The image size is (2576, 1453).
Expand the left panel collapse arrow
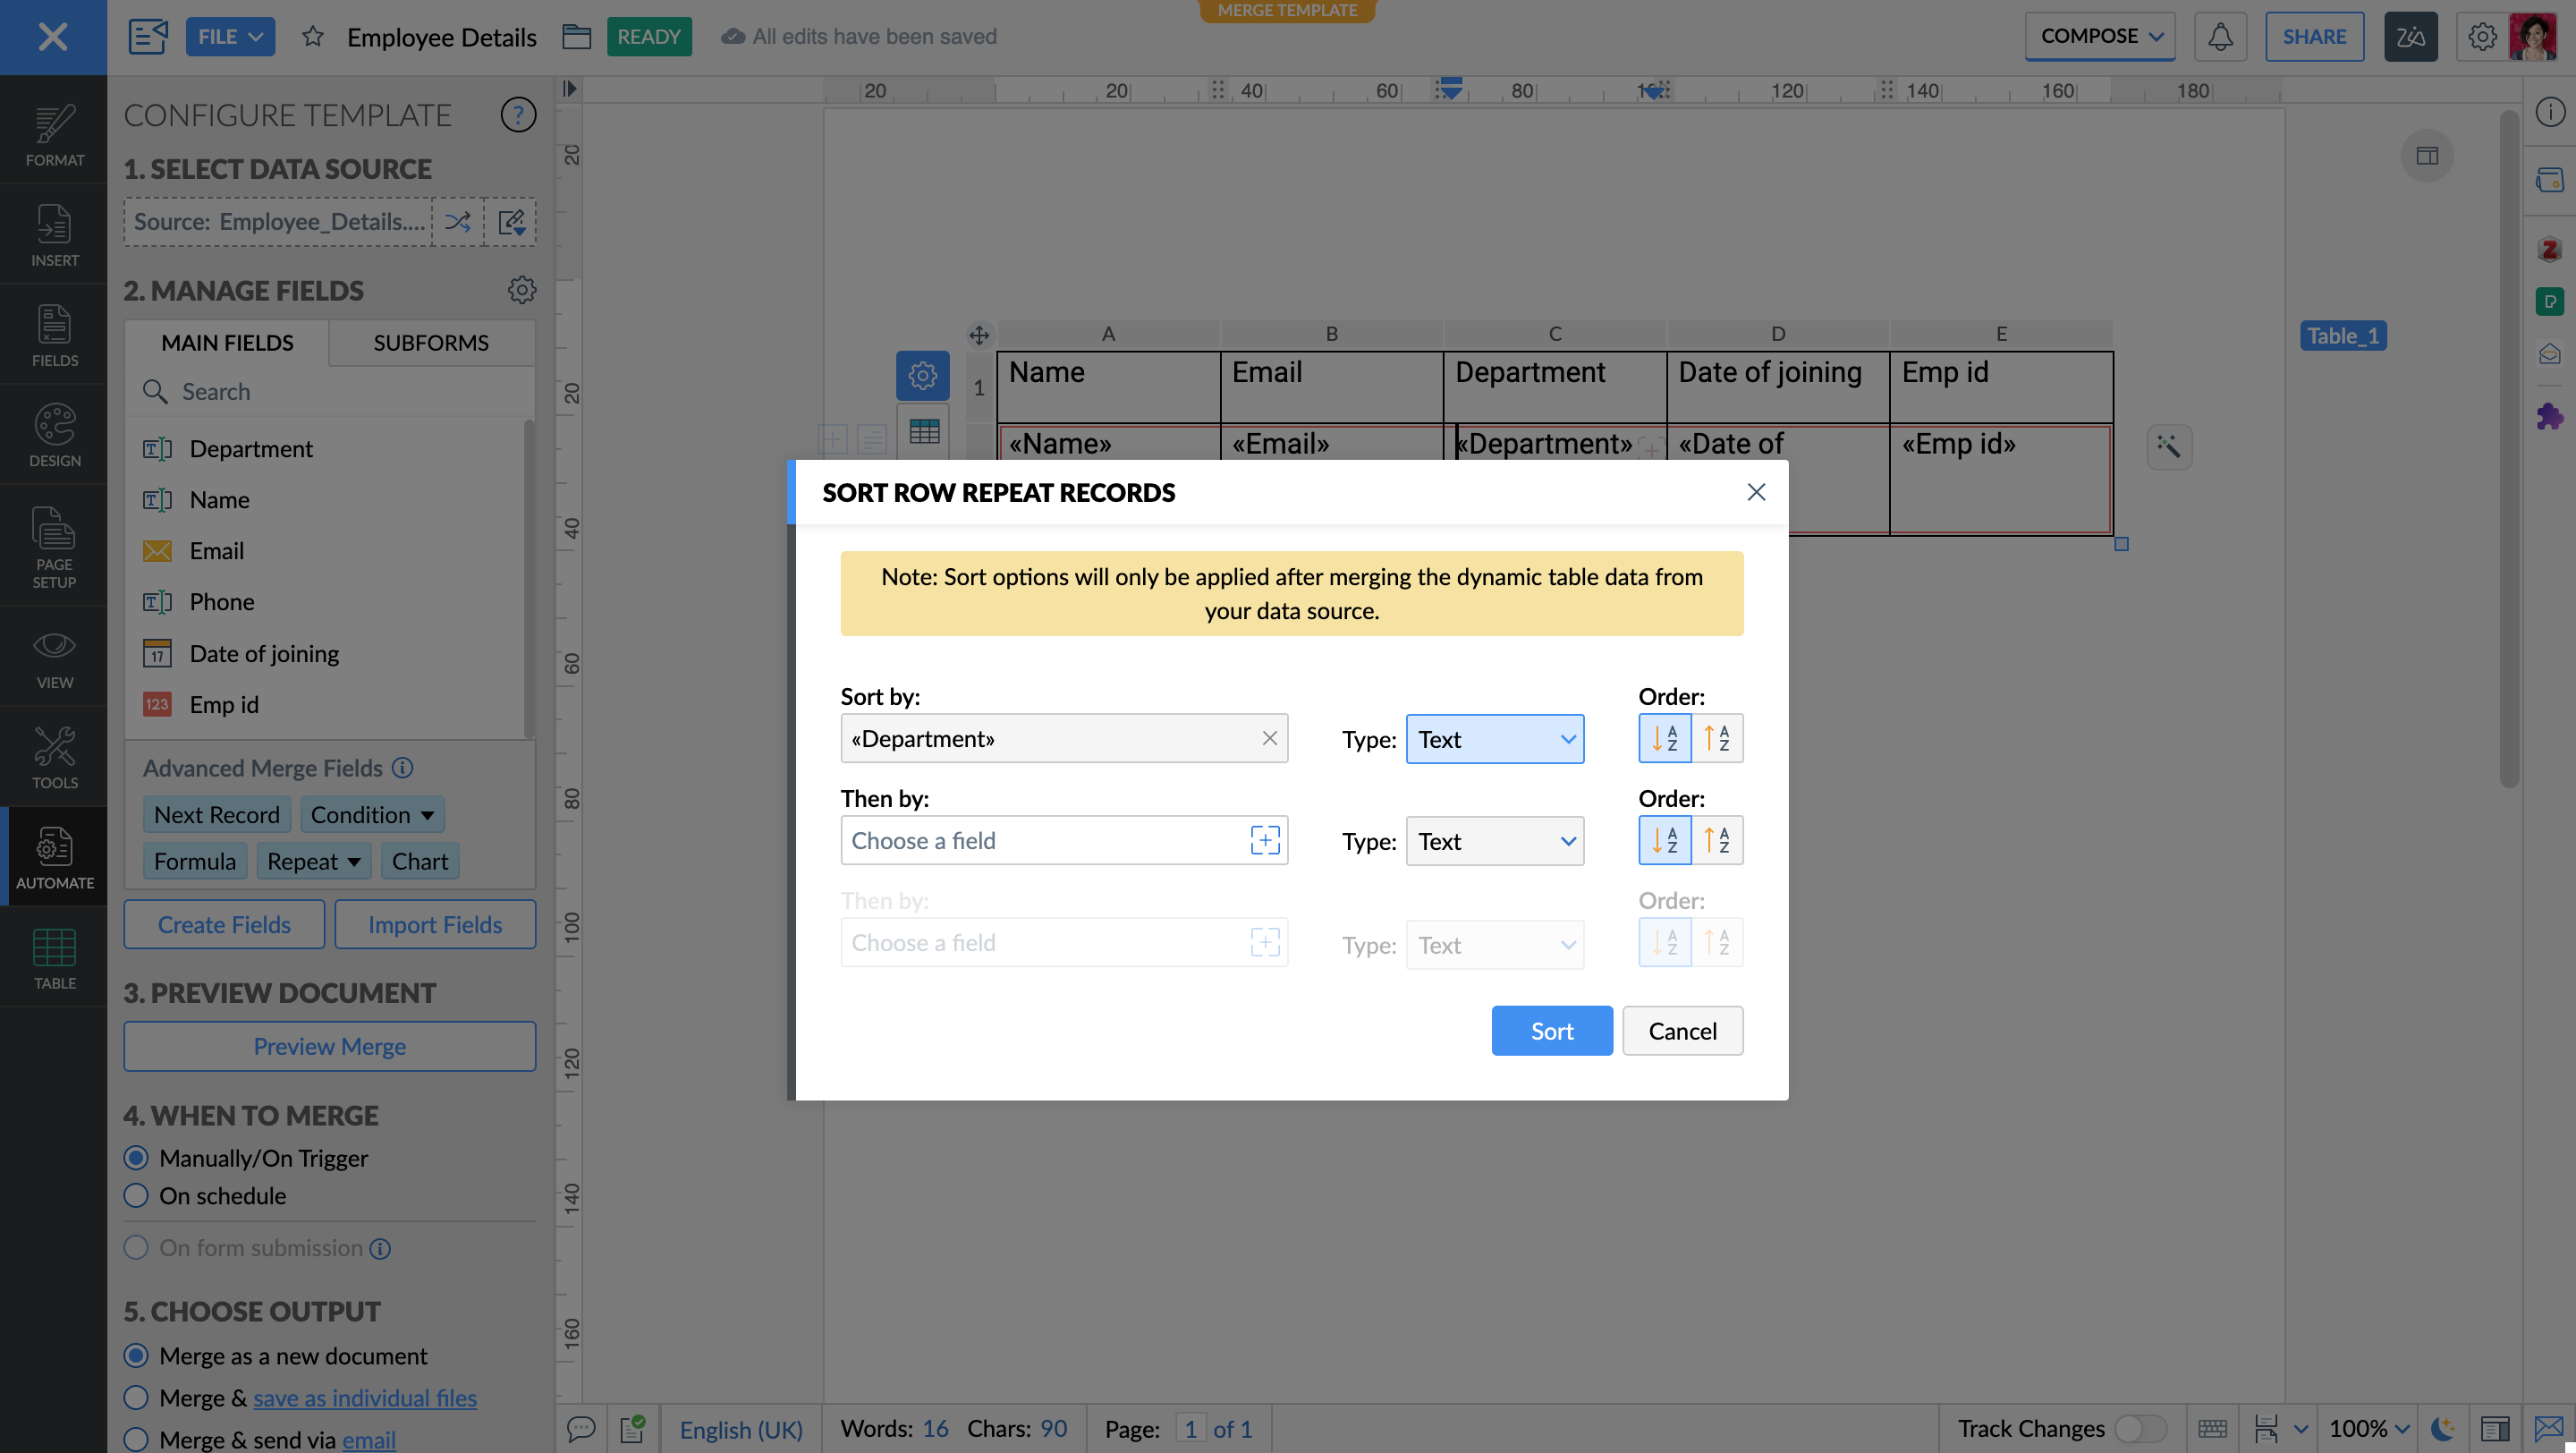coord(569,89)
